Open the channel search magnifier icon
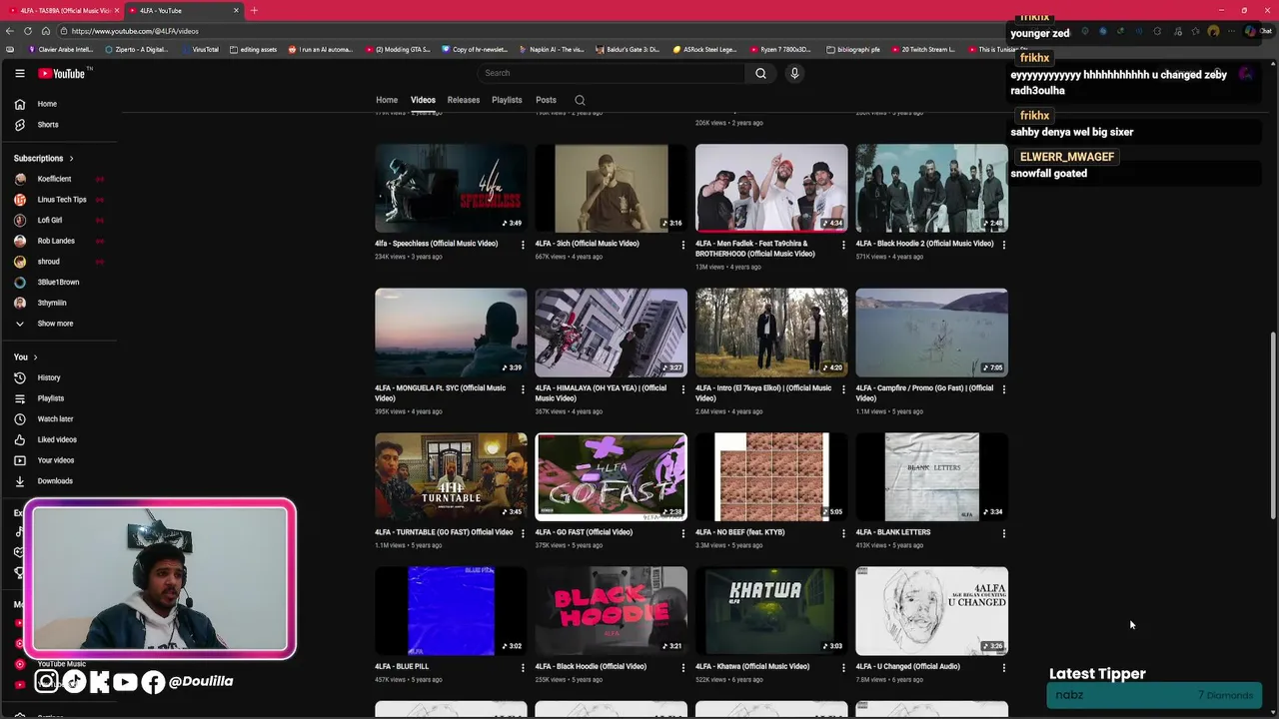The image size is (1279, 719). click(x=580, y=100)
